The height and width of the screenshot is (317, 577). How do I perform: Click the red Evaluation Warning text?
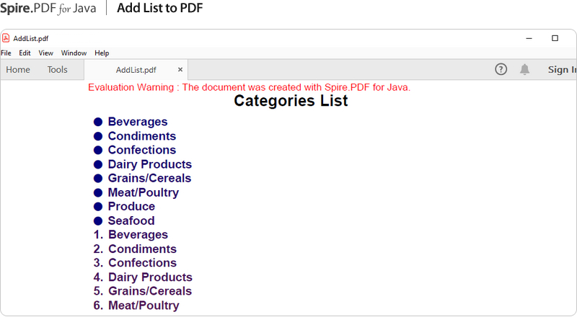[x=249, y=87]
